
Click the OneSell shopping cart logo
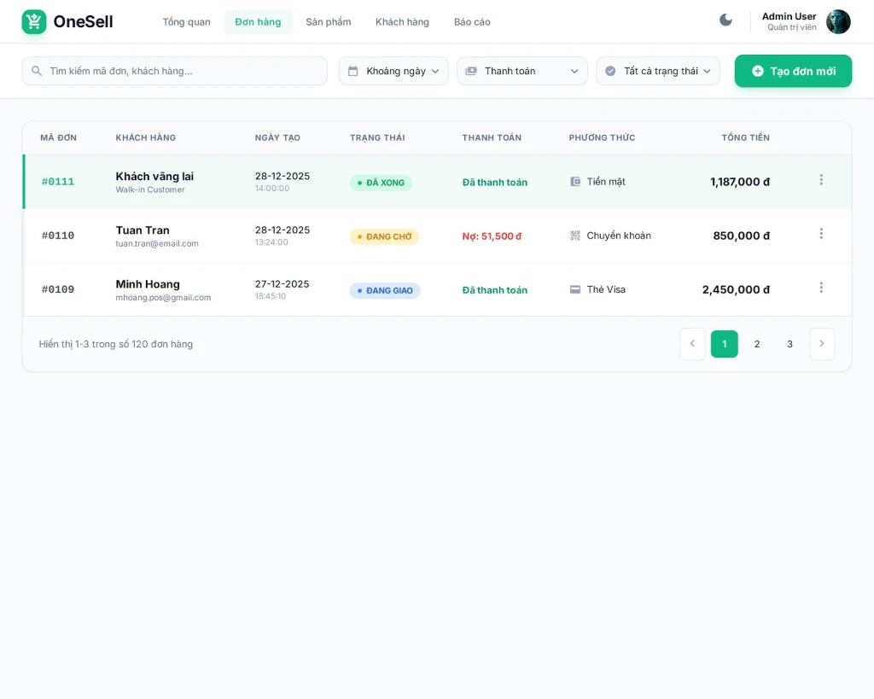point(34,22)
